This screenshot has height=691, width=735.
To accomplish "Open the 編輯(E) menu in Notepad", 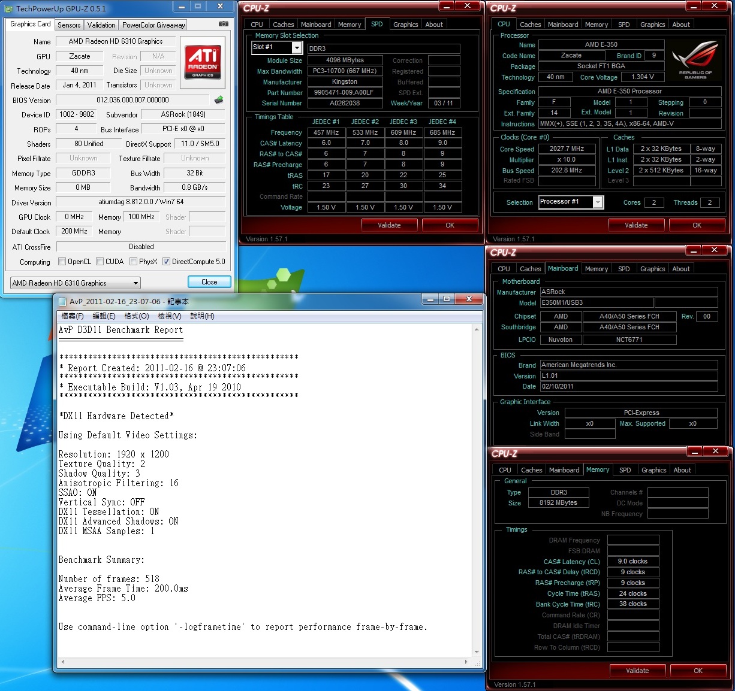I will (x=104, y=316).
